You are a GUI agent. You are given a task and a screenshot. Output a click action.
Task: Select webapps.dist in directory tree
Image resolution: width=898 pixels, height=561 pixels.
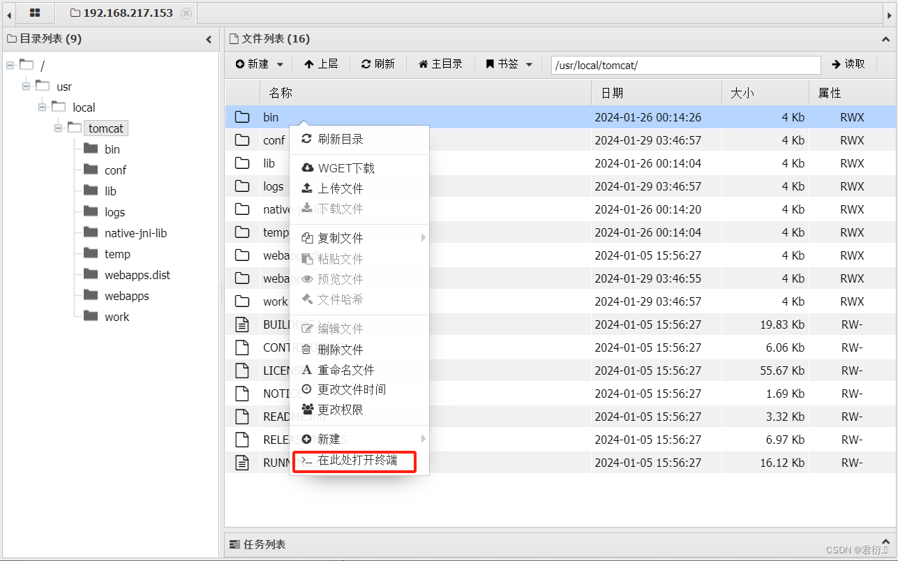(x=137, y=275)
